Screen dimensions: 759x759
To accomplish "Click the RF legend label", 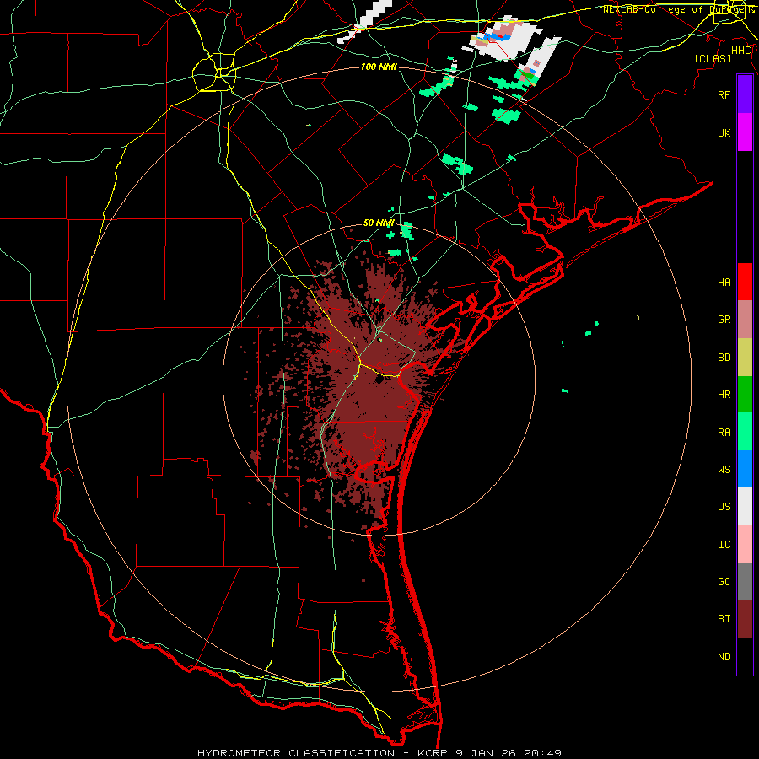I will [x=724, y=94].
